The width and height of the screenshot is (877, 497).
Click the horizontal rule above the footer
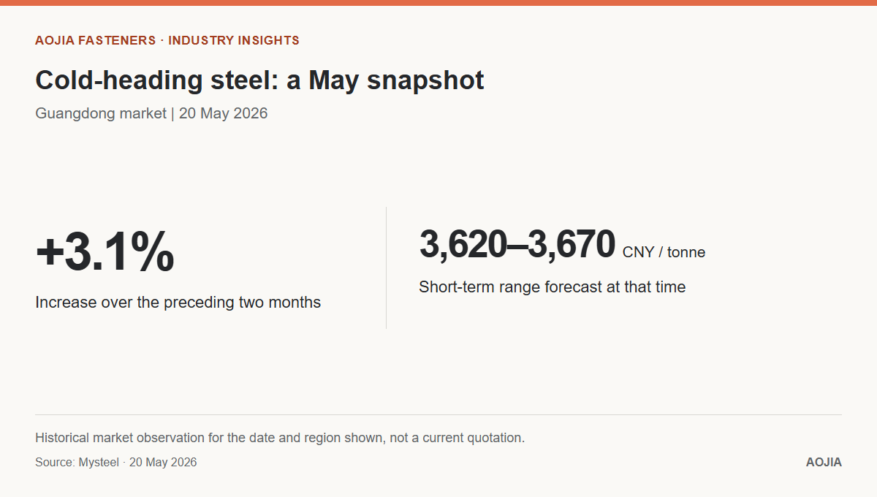click(438, 414)
